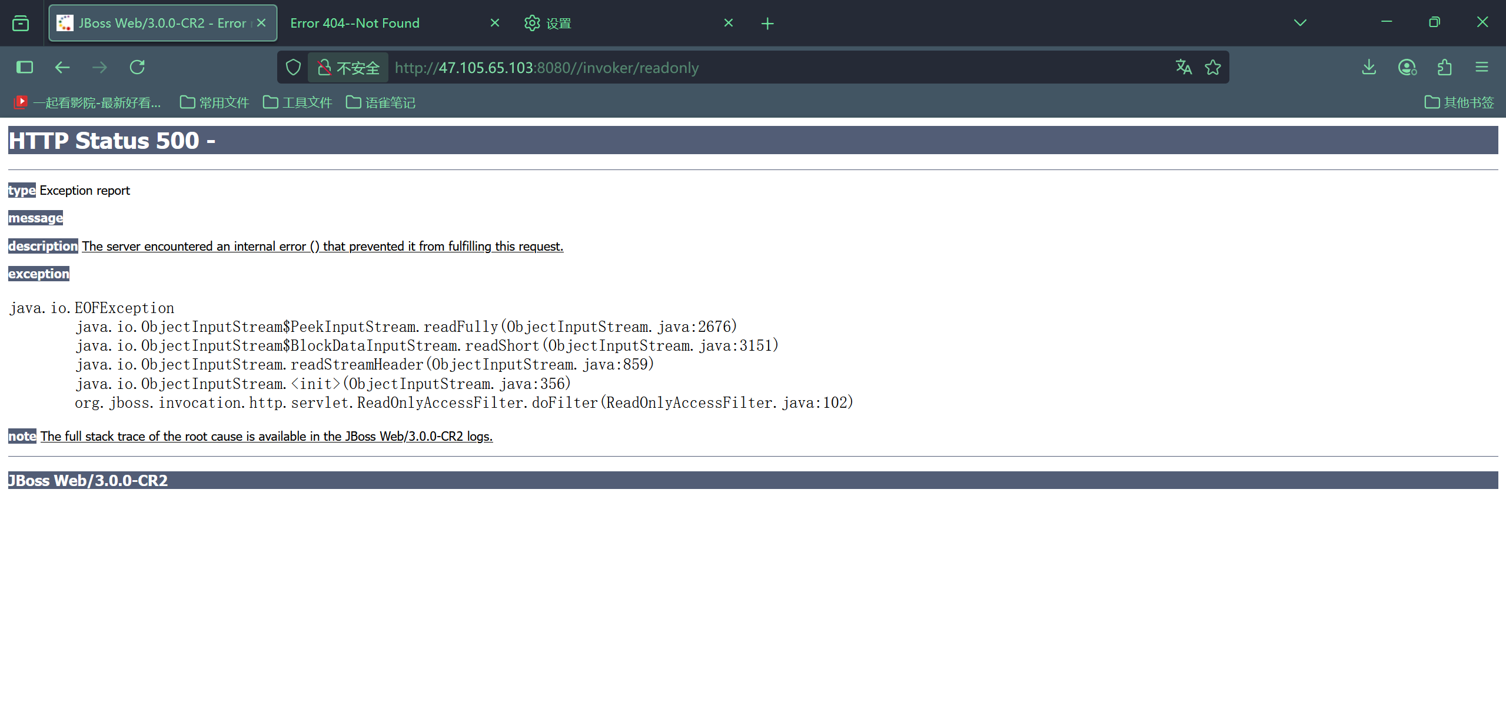Viewport: 1506px width, 722px height.
Task: Click the 'message' label
Action: (x=35, y=218)
